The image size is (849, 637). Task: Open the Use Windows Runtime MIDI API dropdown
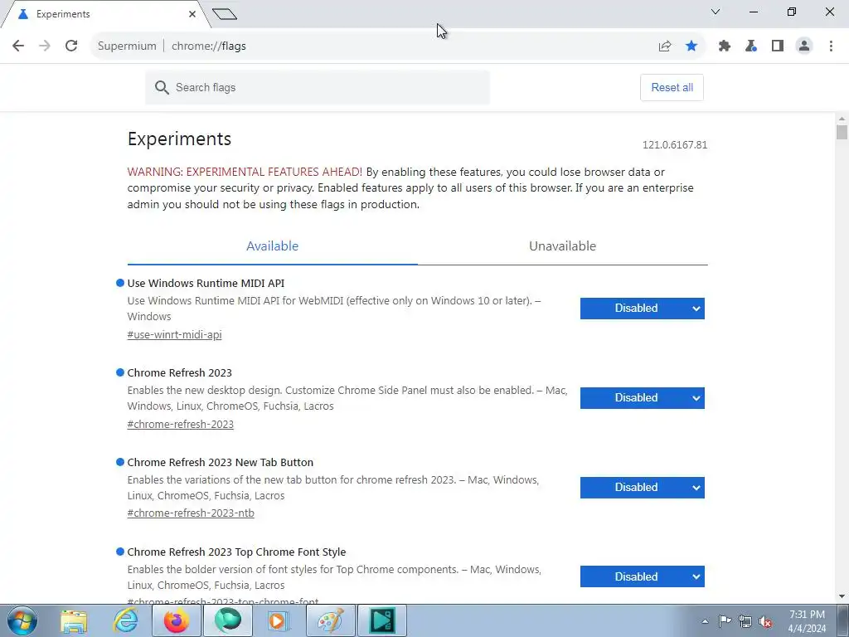pyautogui.click(x=643, y=309)
